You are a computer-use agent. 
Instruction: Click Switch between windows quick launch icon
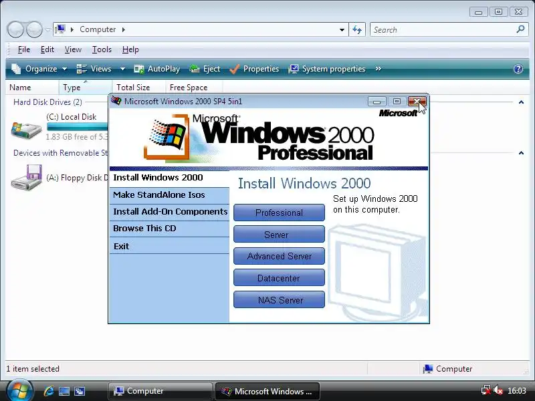[x=80, y=391]
